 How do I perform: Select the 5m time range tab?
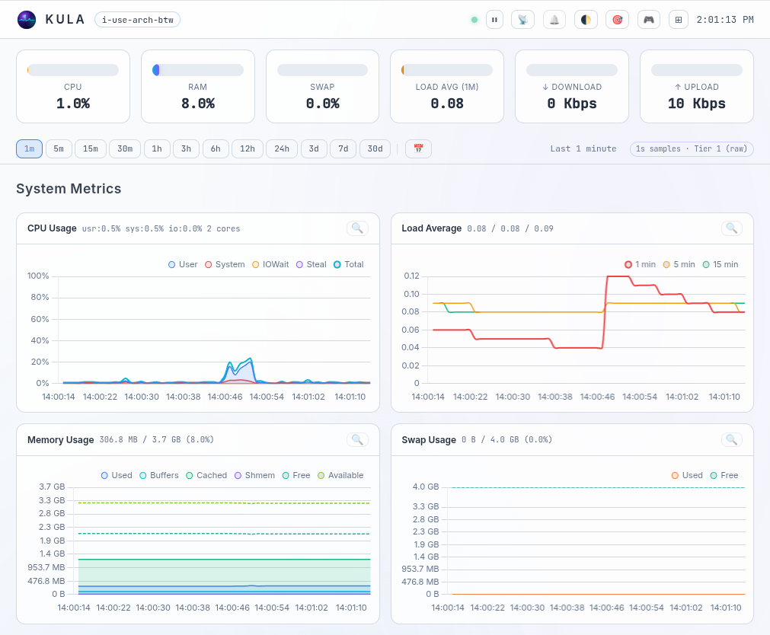(59, 148)
